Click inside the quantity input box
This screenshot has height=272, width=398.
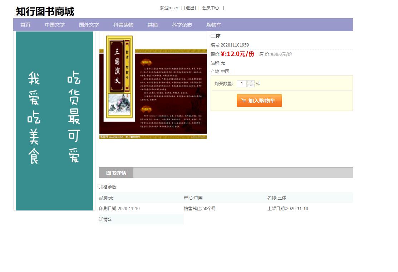[242, 83]
